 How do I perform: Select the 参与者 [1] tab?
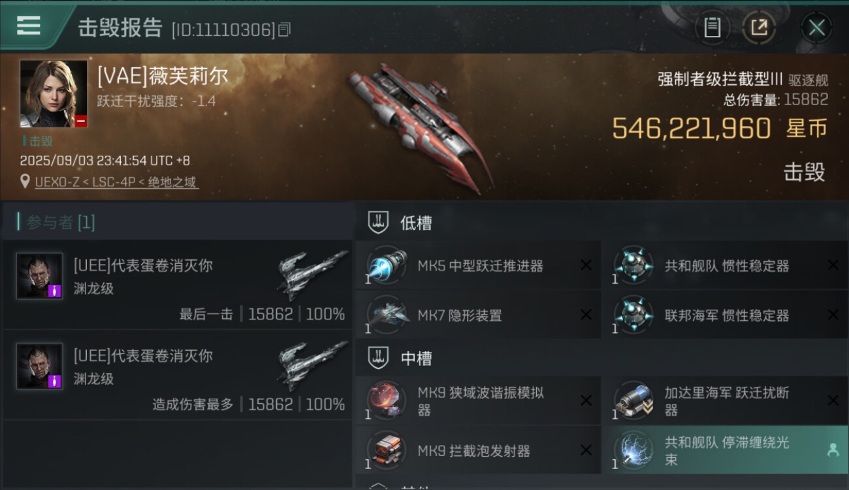click(57, 222)
